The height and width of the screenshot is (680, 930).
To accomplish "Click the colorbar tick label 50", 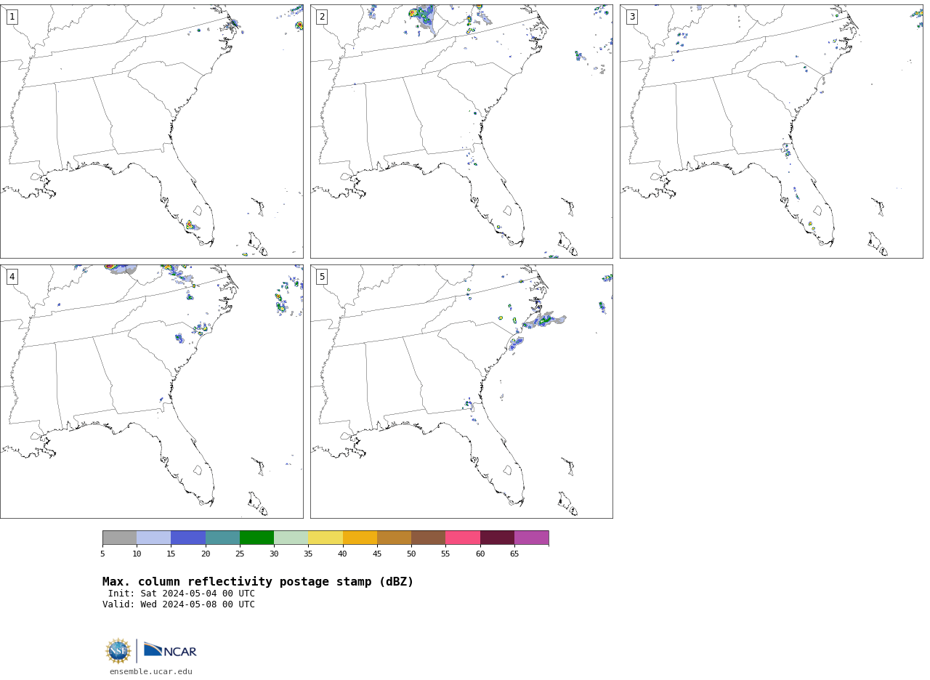I will coord(411,554).
